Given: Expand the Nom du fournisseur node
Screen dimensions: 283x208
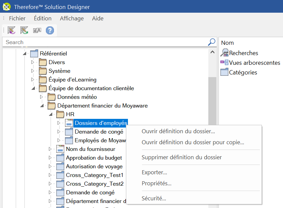Looking at the screenshot, I should [50, 149].
